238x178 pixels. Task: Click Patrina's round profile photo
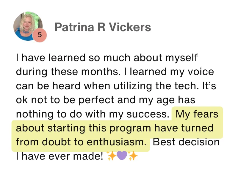(x=28, y=26)
